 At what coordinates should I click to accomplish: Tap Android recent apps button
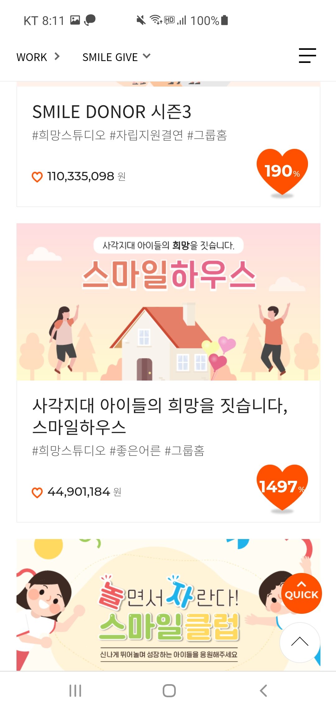coord(75,690)
